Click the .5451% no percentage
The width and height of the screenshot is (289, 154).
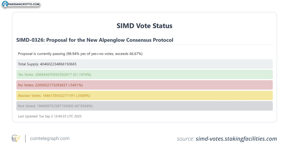point(76,85)
